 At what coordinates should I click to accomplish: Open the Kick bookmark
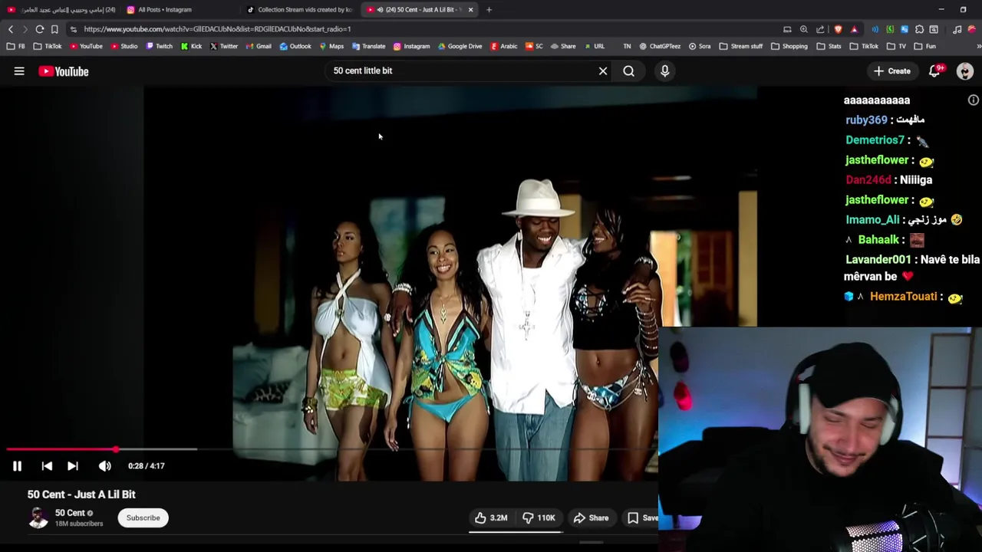(192, 46)
